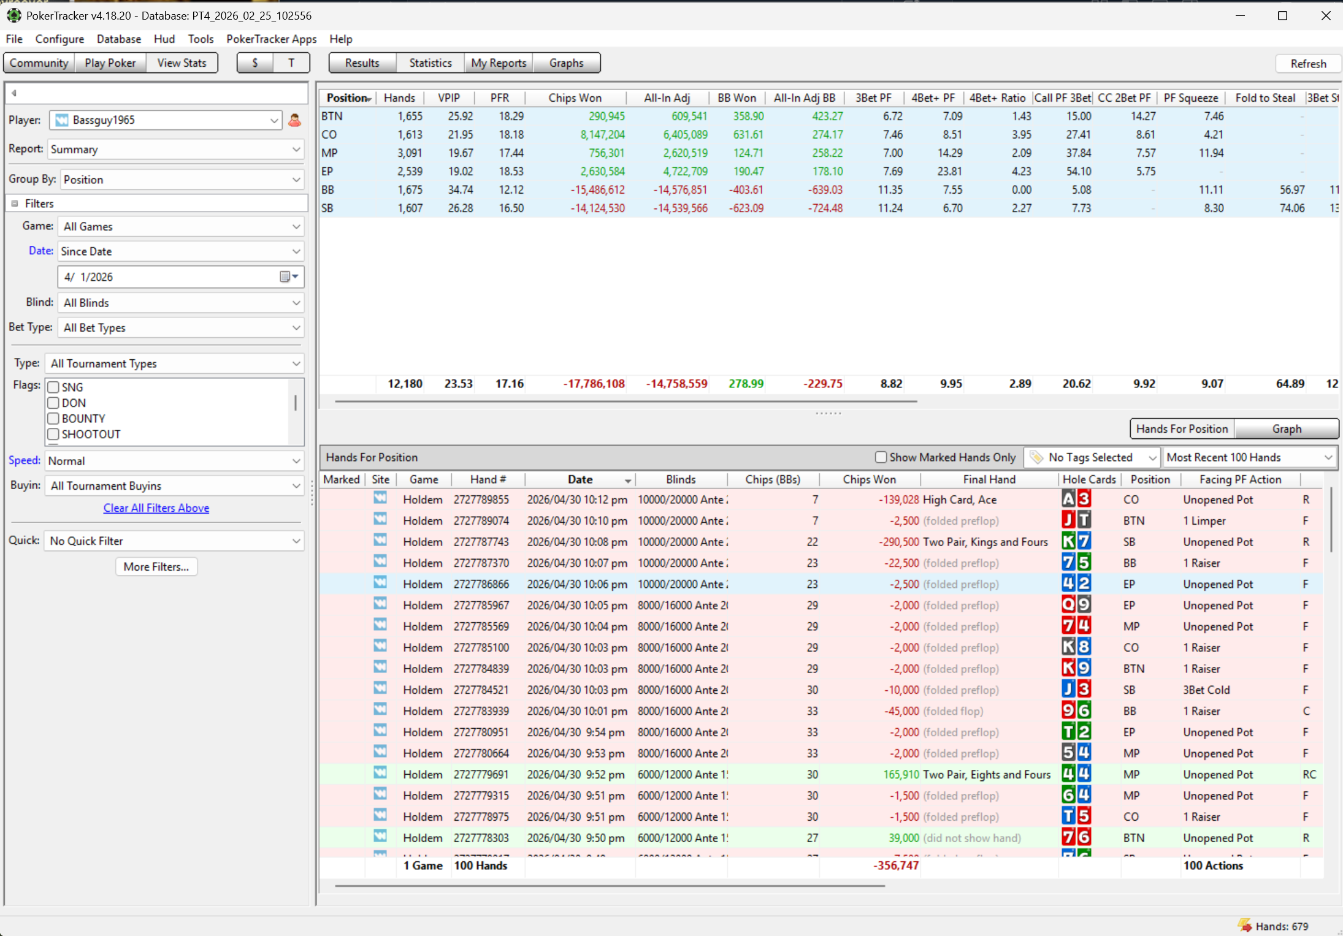Click the site icon for hand 2727778303
1343x936 pixels.
click(380, 837)
